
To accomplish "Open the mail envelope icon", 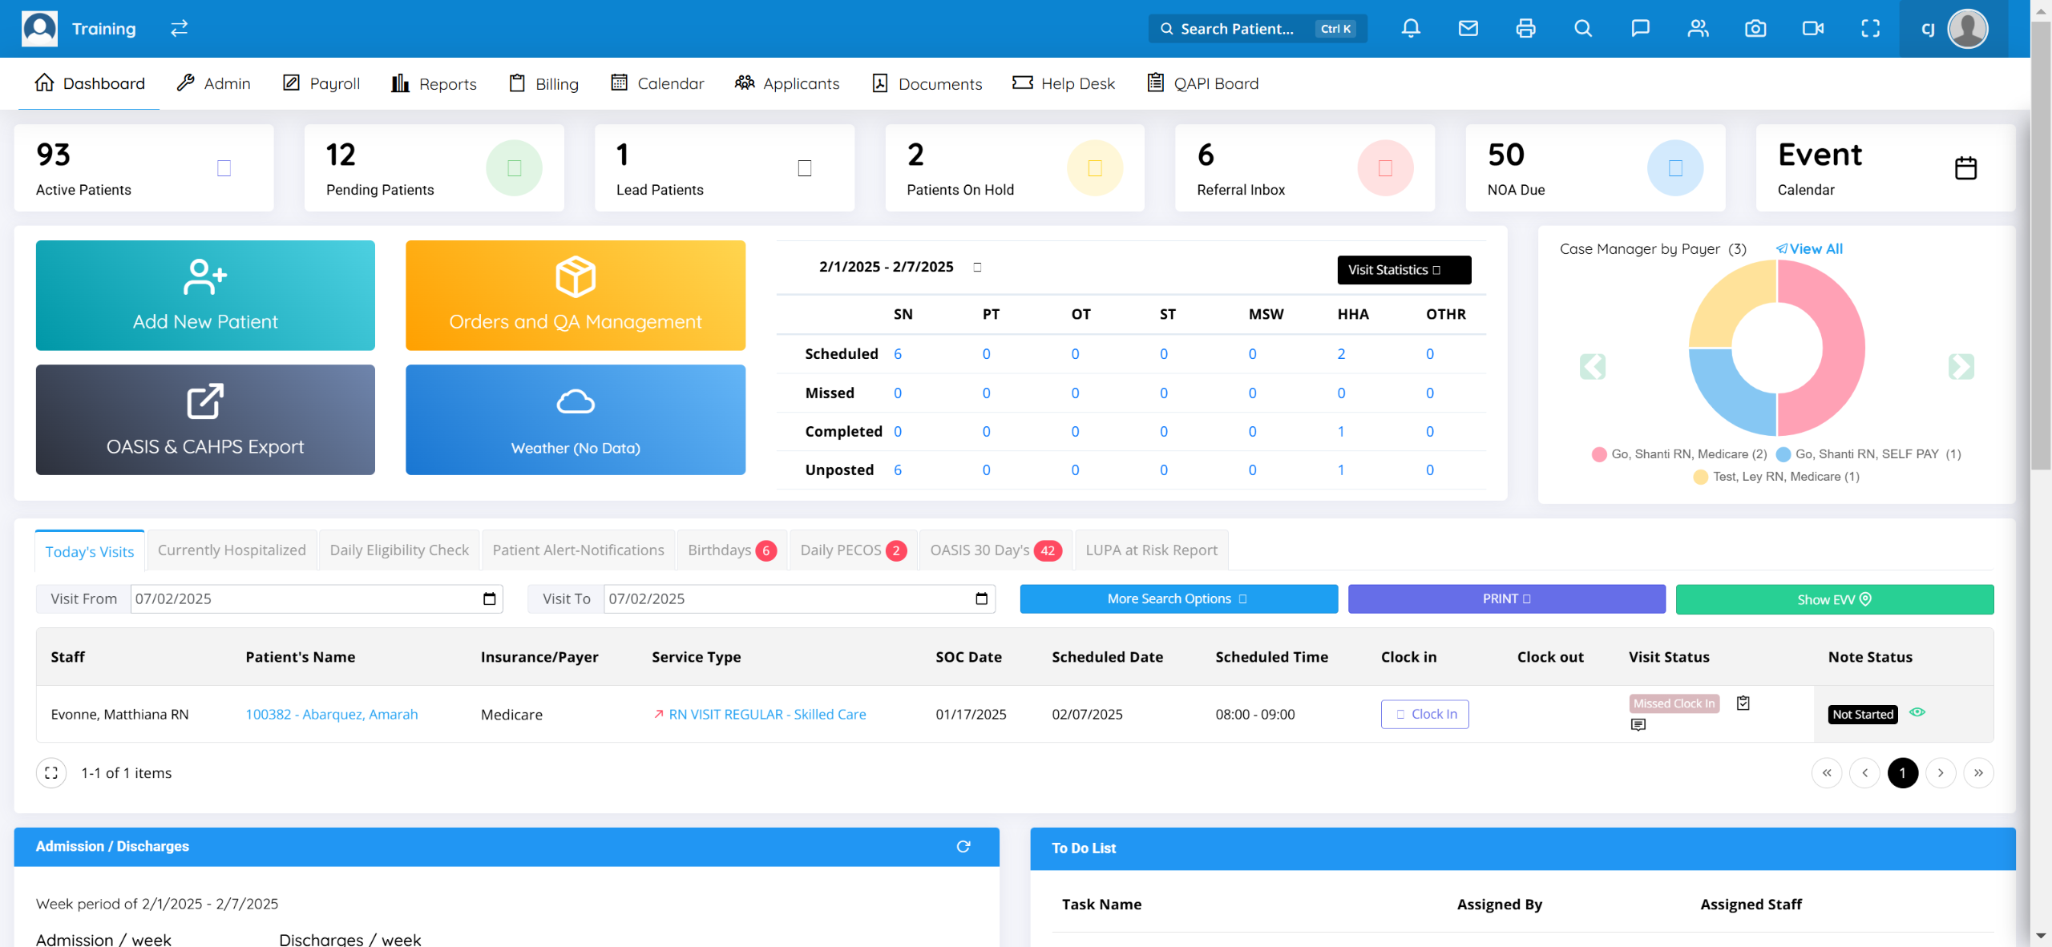I will point(1468,29).
